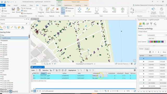Click the move class down arrow
The image size is (167, 94).
point(158,52)
